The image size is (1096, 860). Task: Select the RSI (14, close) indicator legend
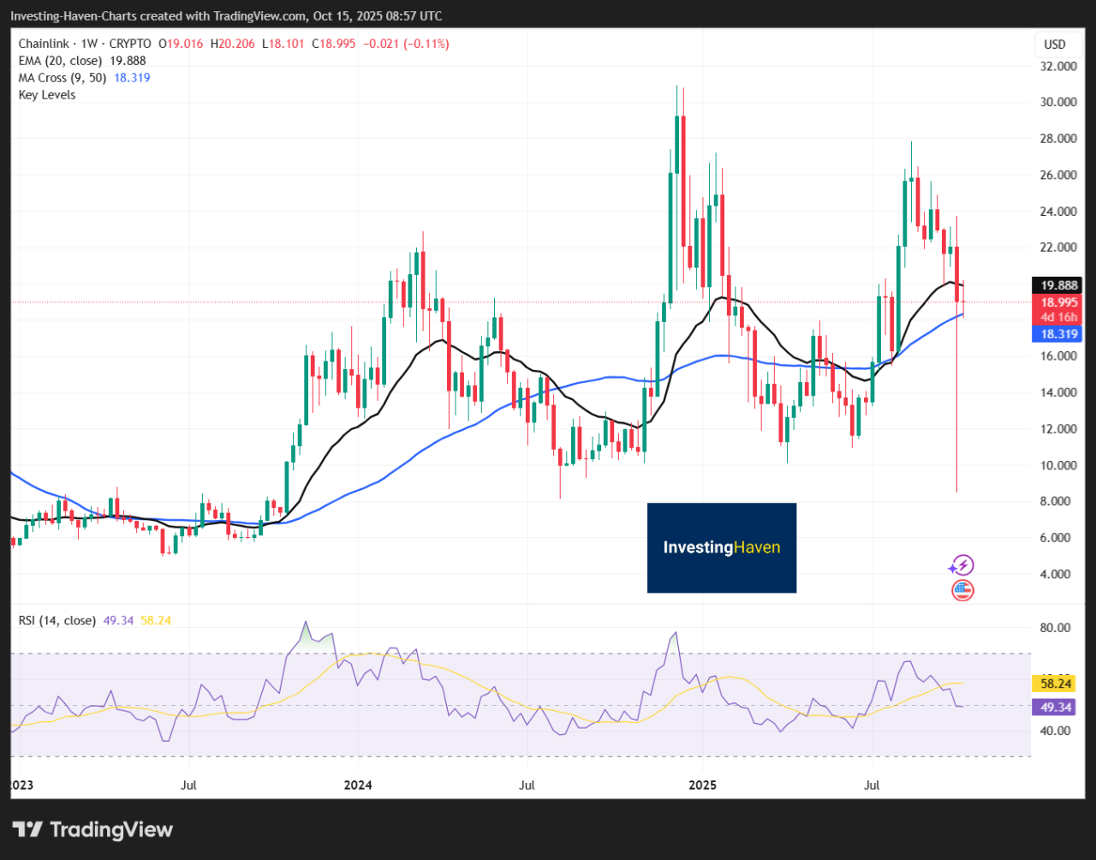click(x=57, y=620)
